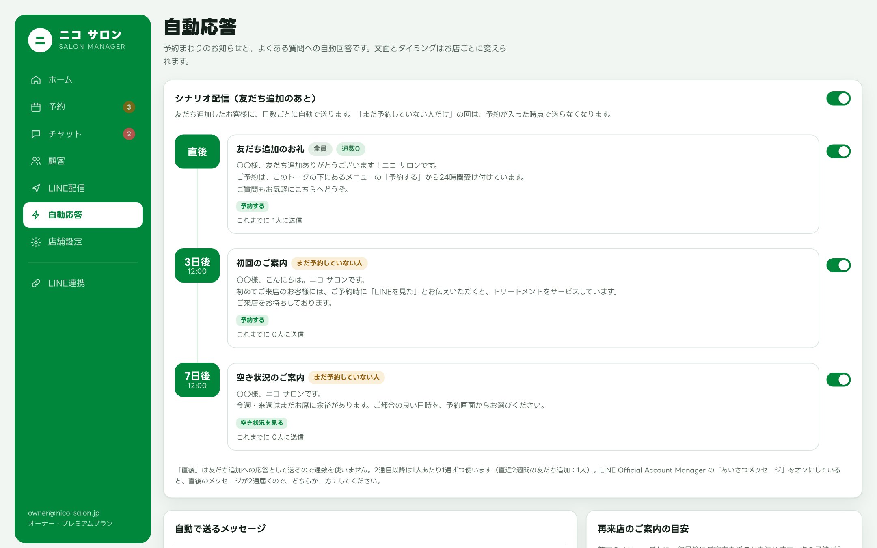
Task: Click the 全員 audience tag
Action: pyautogui.click(x=320, y=149)
